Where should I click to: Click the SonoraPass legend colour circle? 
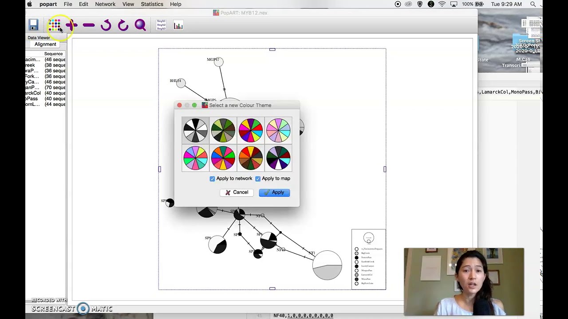pyautogui.click(x=356, y=257)
